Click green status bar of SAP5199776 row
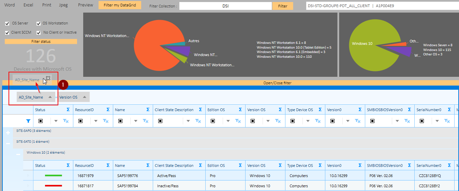Image resolution: width=459 pixels, height=191 pixels. (54, 176)
